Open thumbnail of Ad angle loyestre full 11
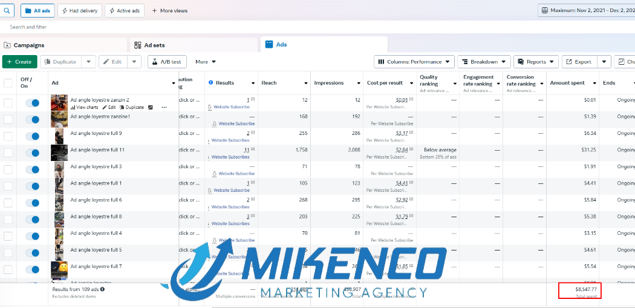This screenshot has width=635, height=308. (59, 152)
